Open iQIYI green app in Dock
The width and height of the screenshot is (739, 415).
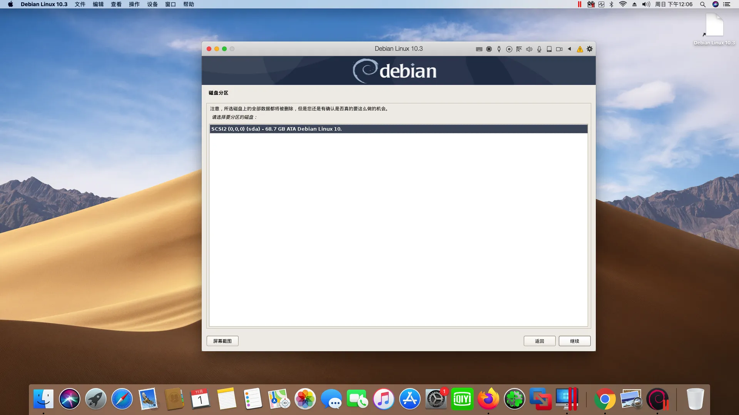pos(462,399)
